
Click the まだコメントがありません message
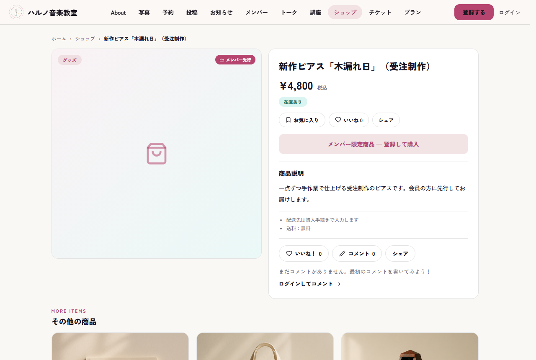[355, 272]
